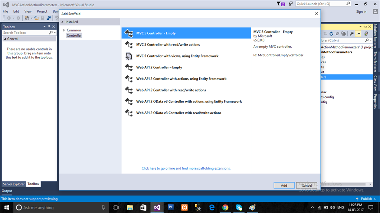Open Windows Start menu

coord(7,208)
